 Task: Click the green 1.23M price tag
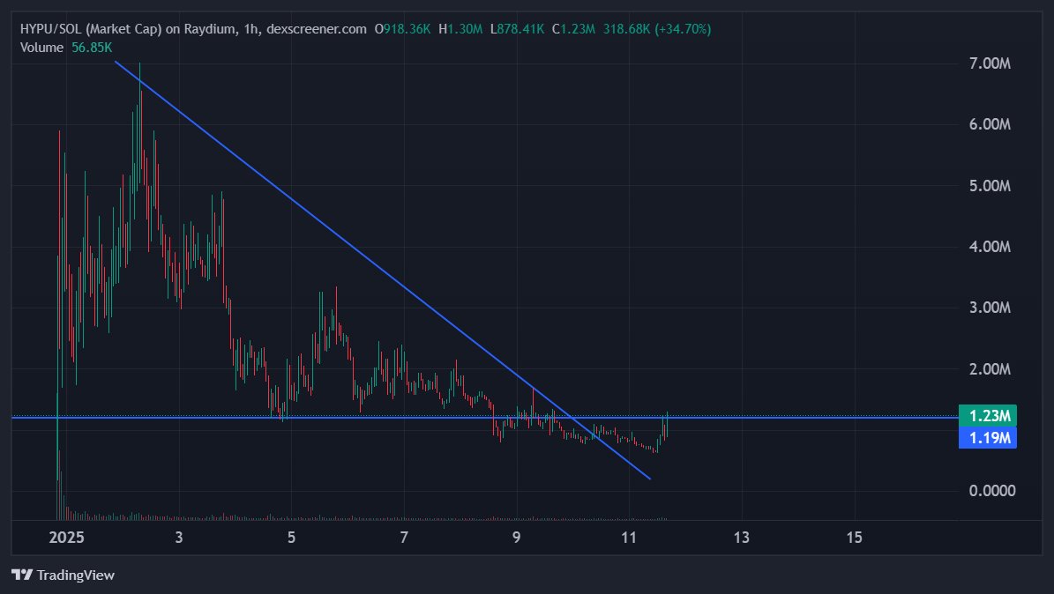987,415
